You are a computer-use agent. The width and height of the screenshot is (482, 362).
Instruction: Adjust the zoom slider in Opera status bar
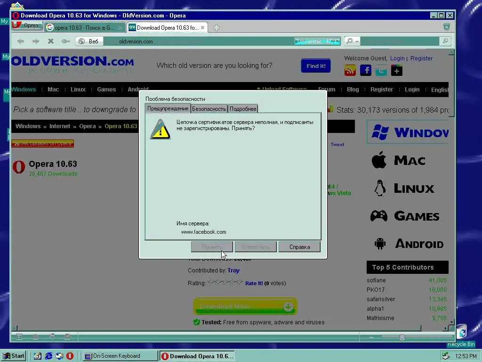click(x=402, y=337)
